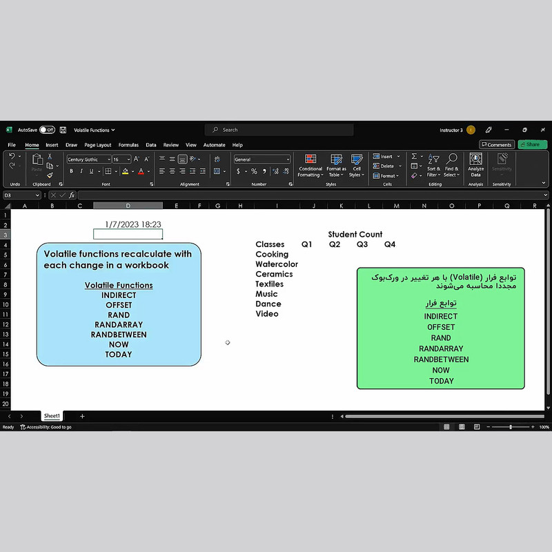
Task: Click the Comments button
Action: (x=497, y=145)
